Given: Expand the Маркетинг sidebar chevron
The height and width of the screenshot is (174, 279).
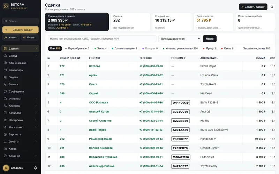Looking at the screenshot, I should coord(36,127).
